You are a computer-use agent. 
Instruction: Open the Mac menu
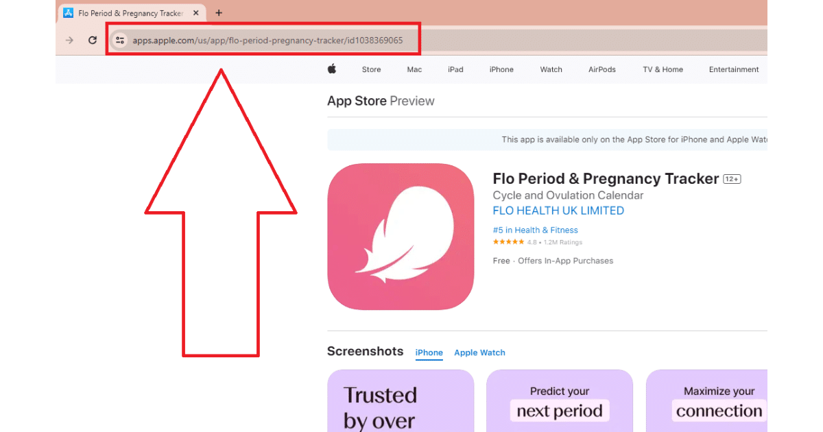tap(414, 69)
